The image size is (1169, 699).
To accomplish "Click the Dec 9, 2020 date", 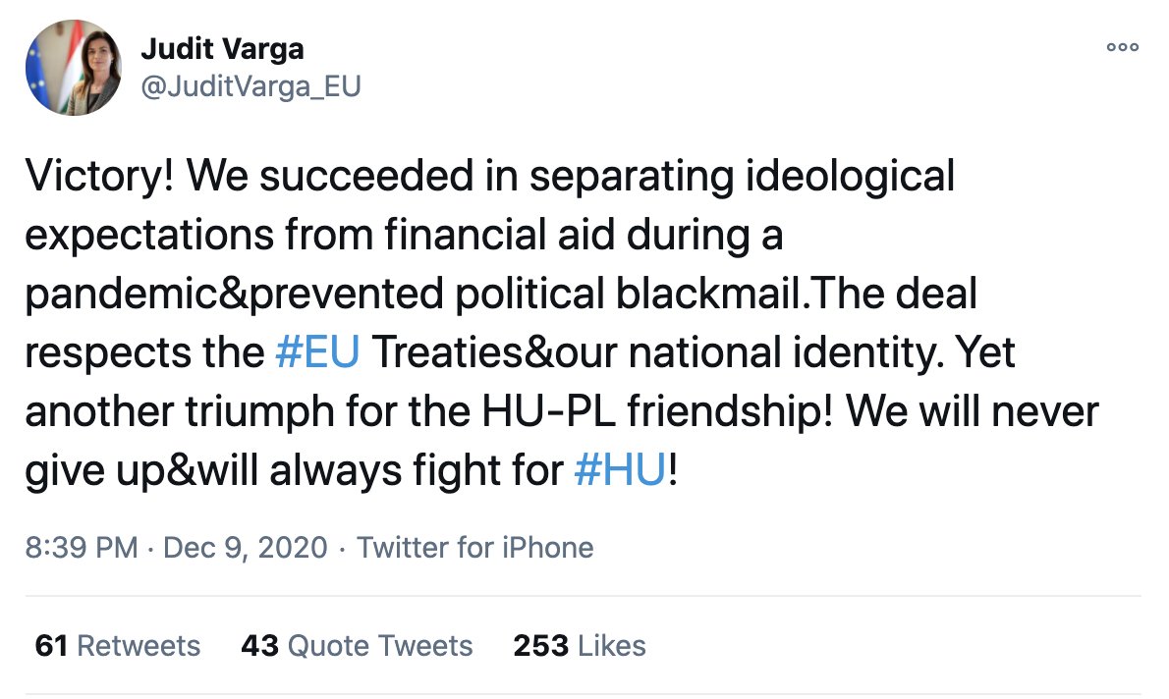I will [x=245, y=547].
